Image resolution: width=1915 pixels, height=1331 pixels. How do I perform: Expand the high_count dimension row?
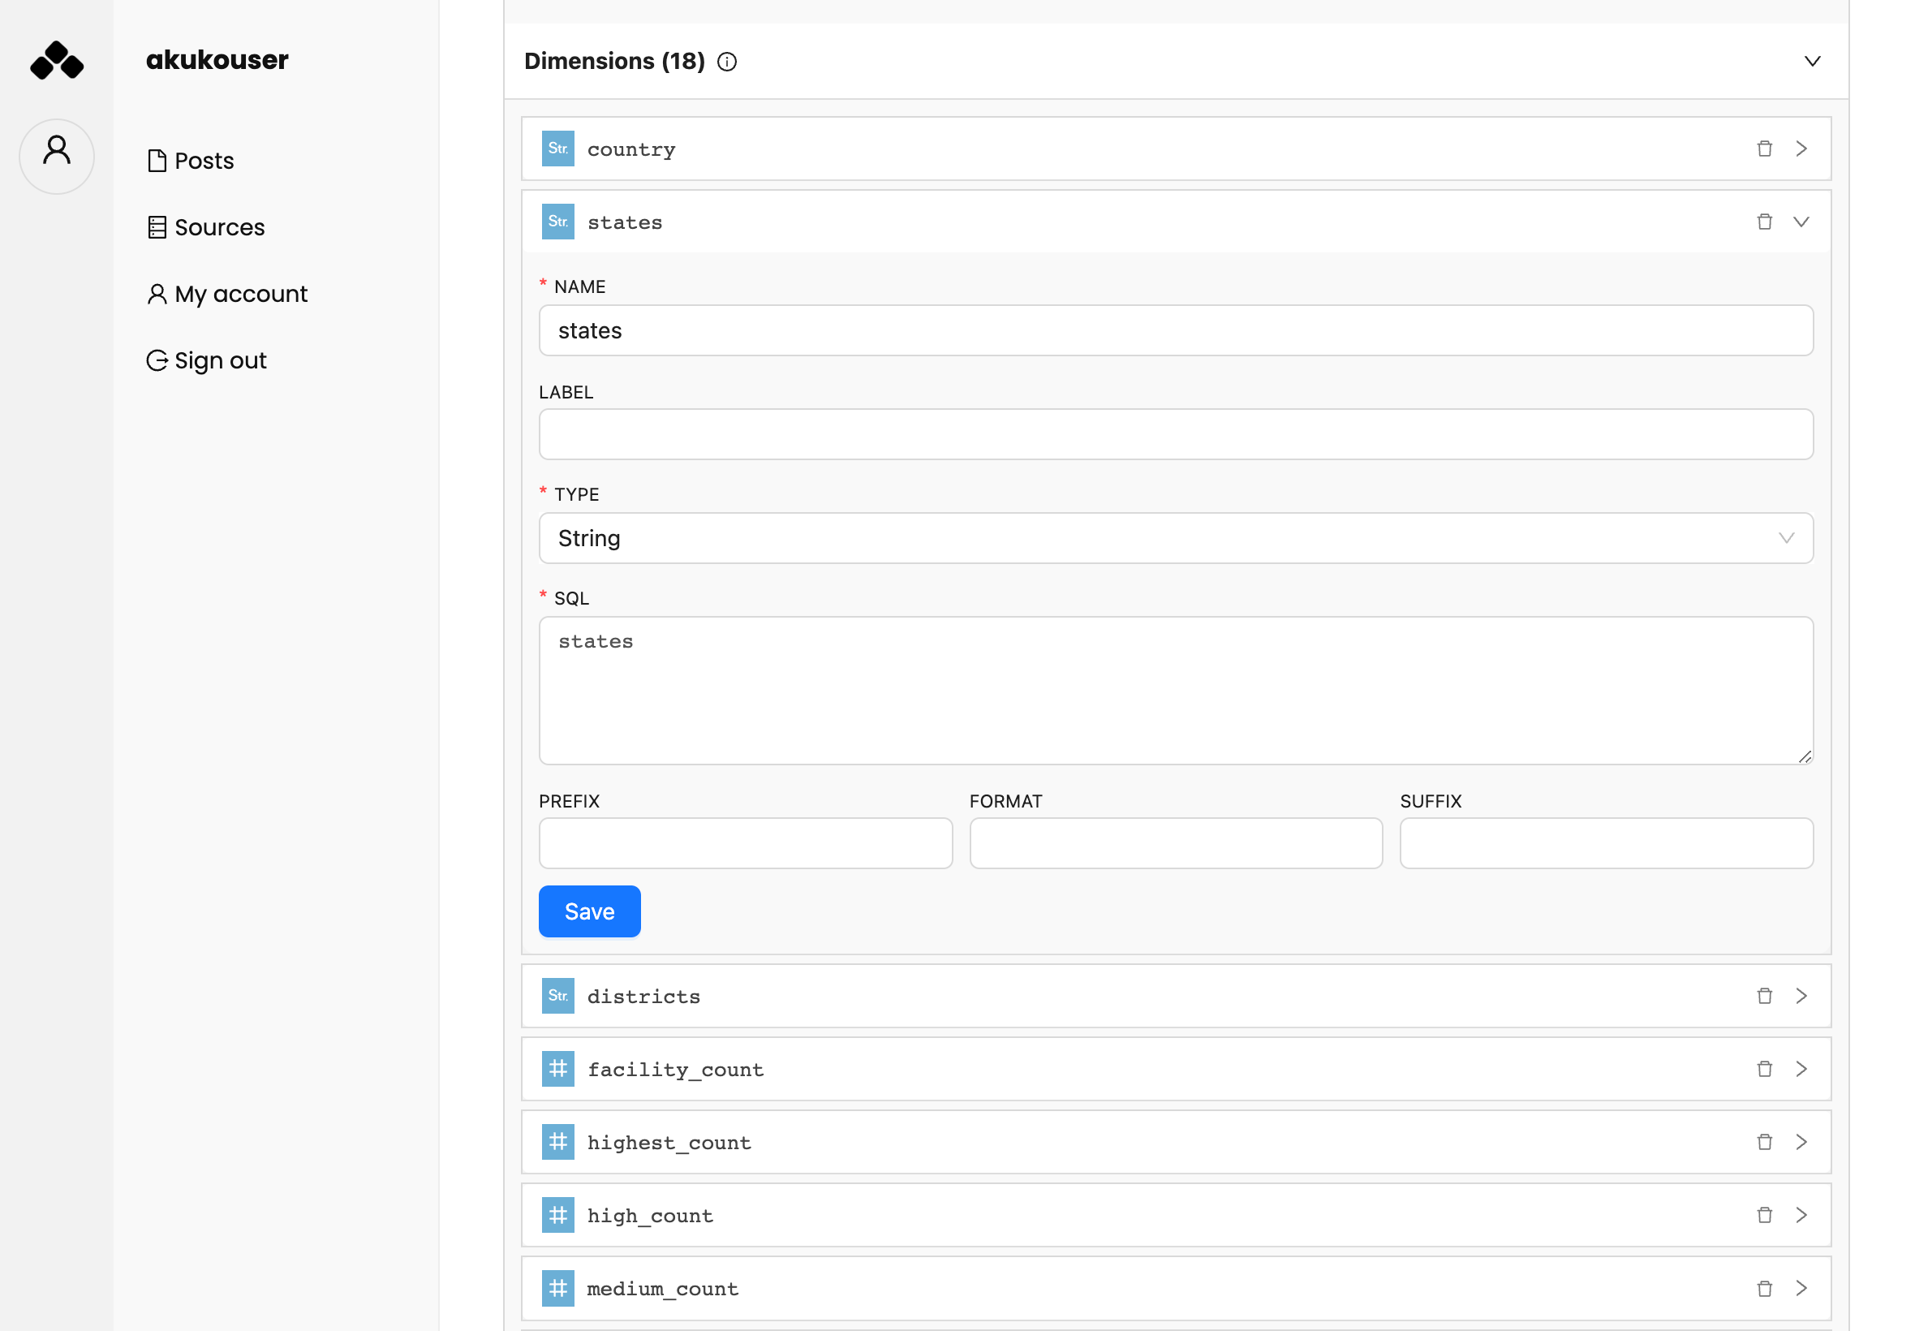(1801, 1215)
